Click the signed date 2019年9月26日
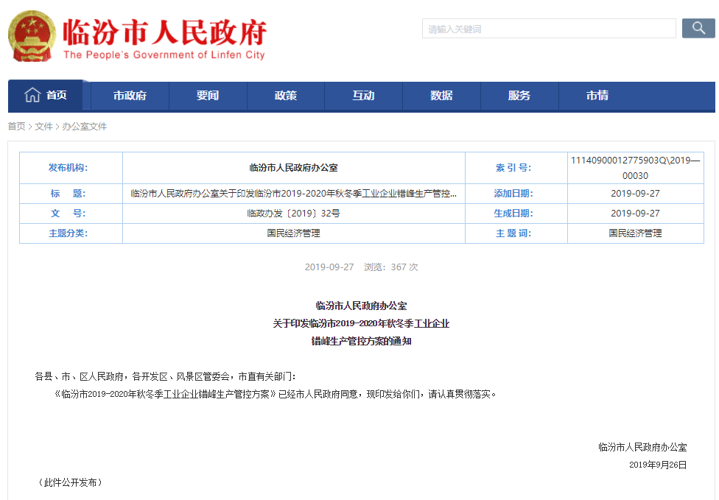The width and height of the screenshot is (719, 500). (x=658, y=465)
